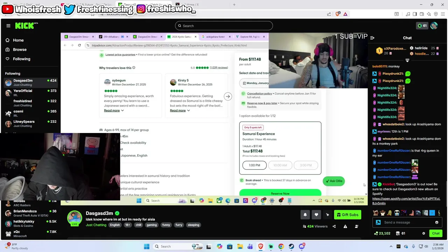448x252 pixels.
Task: Open the Windows Start button in the taskbar
Action: 147,246
